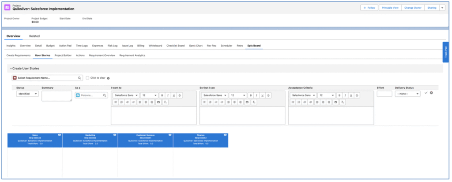Open the Checklist Board tab
Screen dimensions: 452x182
click(176, 46)
